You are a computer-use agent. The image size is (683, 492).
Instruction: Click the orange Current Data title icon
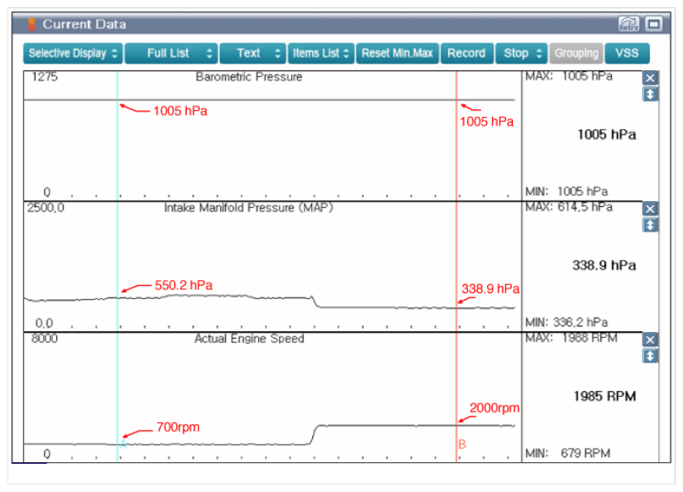click(x=32, y=24)
